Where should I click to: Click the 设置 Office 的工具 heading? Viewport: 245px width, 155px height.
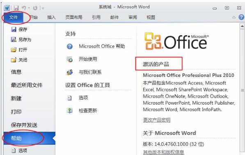tap(87, 85)
